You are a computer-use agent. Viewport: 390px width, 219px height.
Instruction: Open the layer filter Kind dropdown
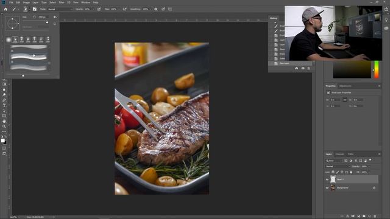tap(334, 161)
